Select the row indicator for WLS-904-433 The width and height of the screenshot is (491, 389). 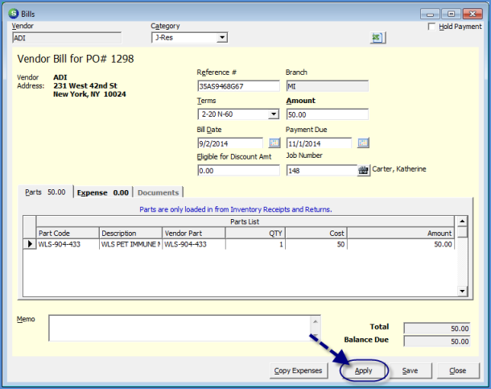point(30,244)
